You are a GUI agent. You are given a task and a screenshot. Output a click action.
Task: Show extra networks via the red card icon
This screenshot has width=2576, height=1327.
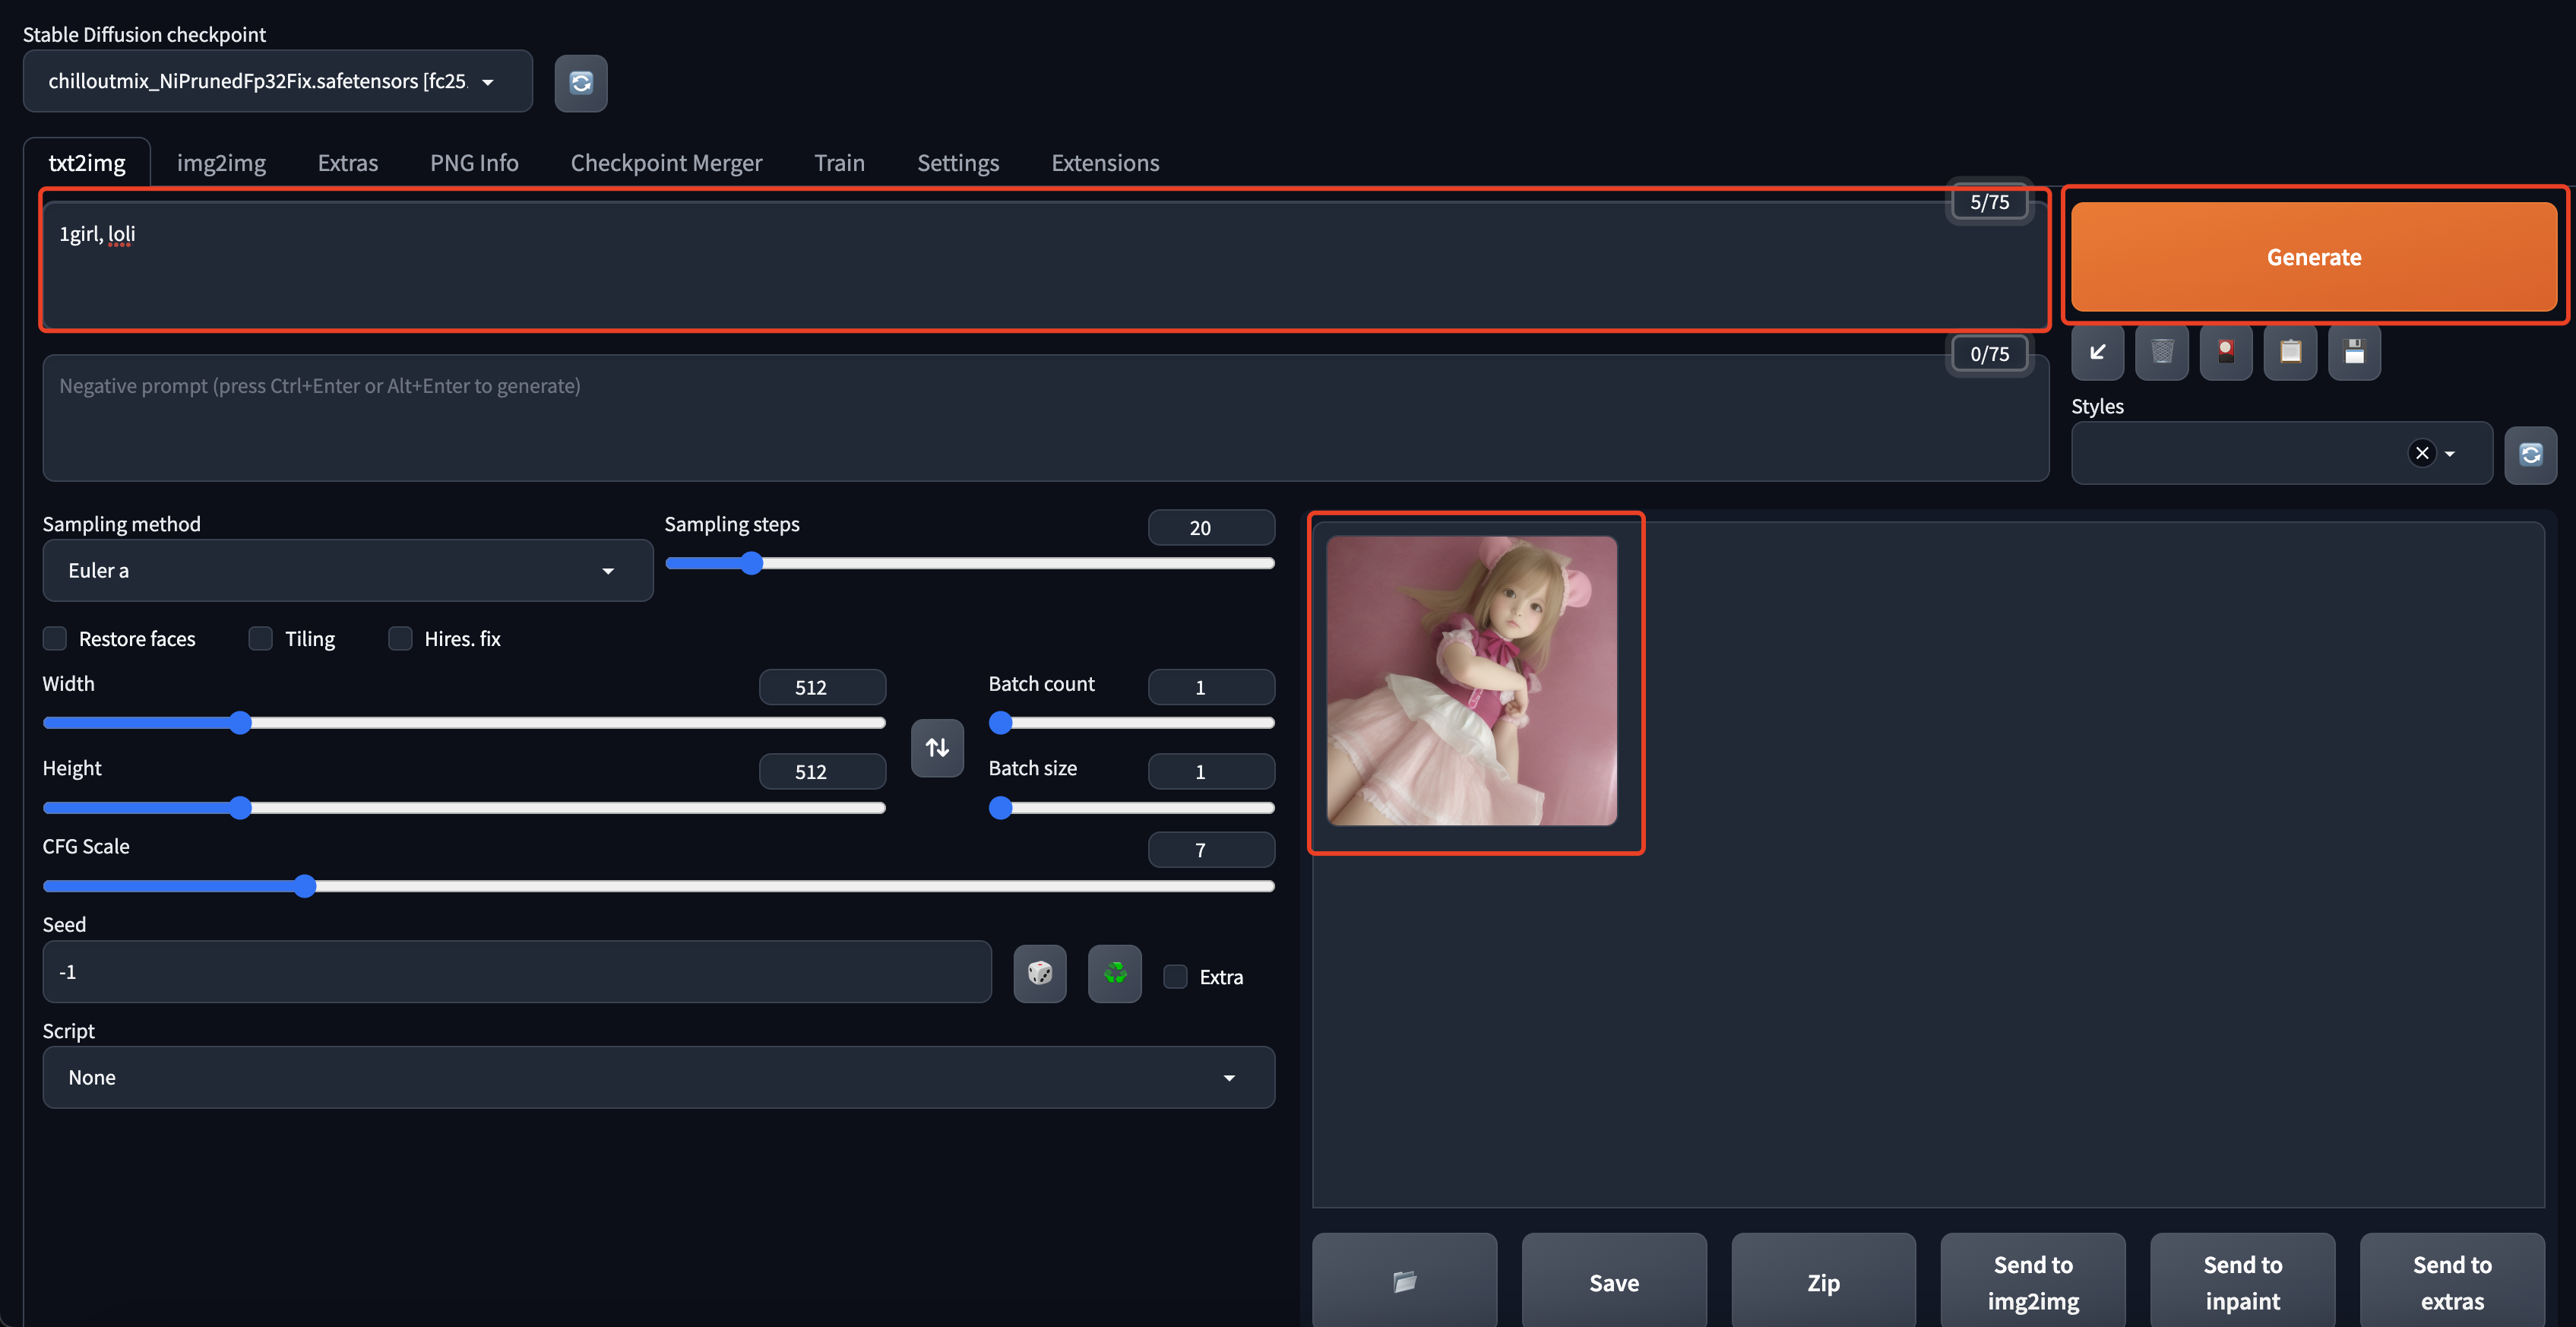point(2226,352)
